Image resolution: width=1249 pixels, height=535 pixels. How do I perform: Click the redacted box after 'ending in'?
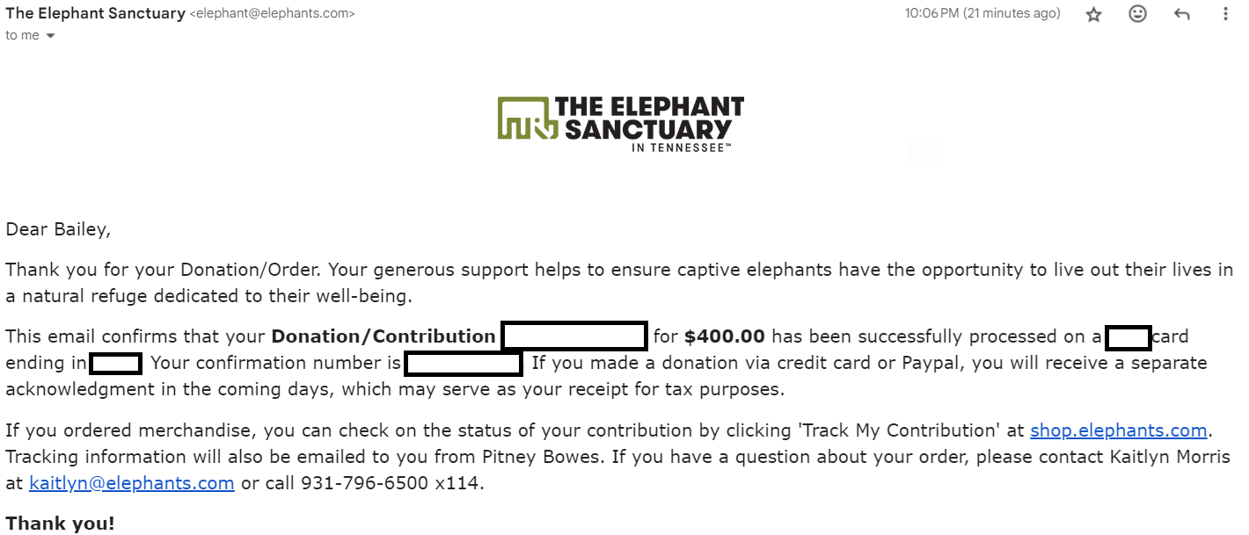point(115,363)
